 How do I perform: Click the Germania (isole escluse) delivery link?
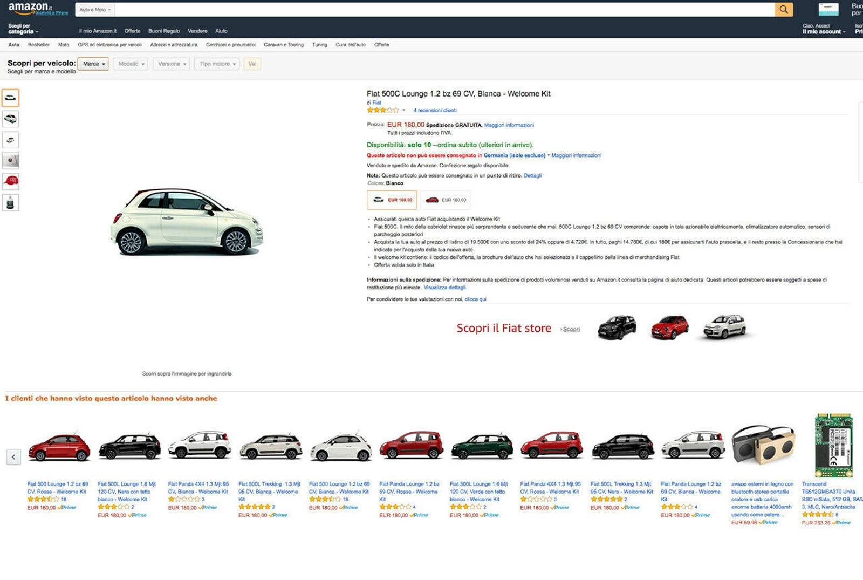pos(514,155)
